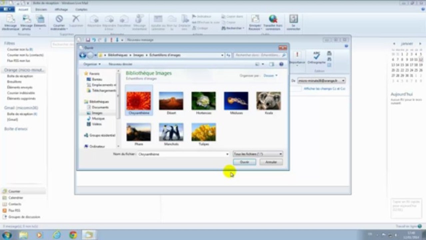This screenshot has height=240, width=426.
Task: Click the refresh button beside address bar
Action: pyautogui.click(x=228, y=55)
